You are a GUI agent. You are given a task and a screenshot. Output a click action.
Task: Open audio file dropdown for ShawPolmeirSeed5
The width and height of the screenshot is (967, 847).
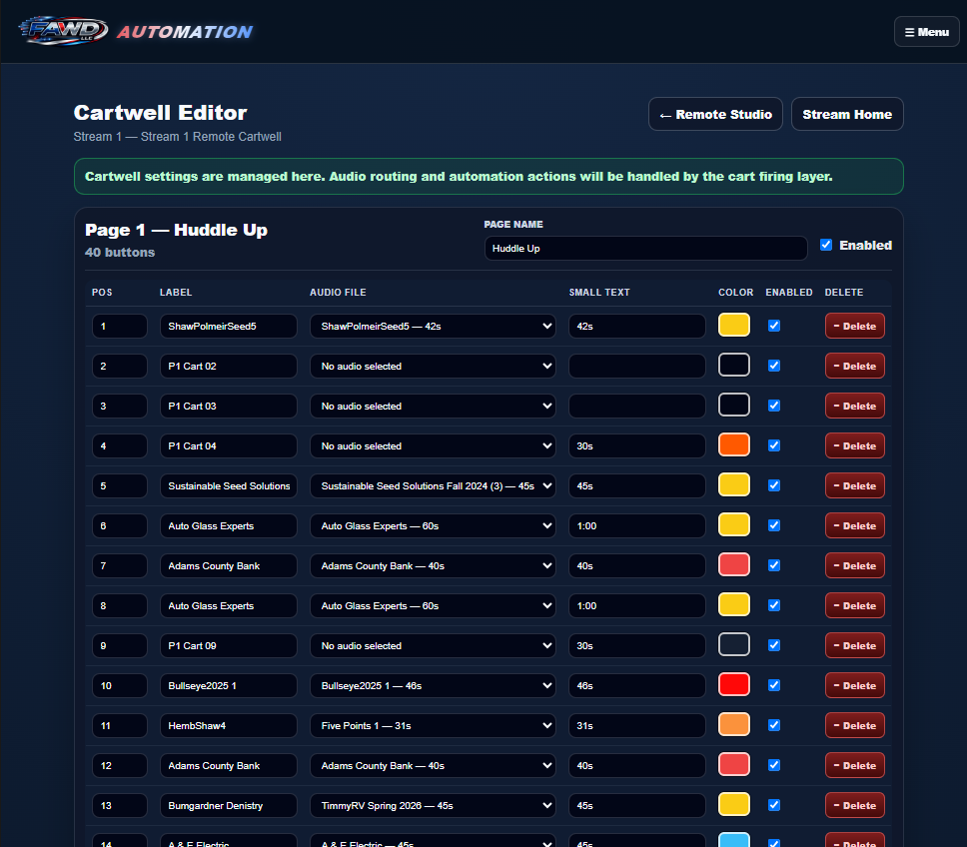tap(433, 326)
